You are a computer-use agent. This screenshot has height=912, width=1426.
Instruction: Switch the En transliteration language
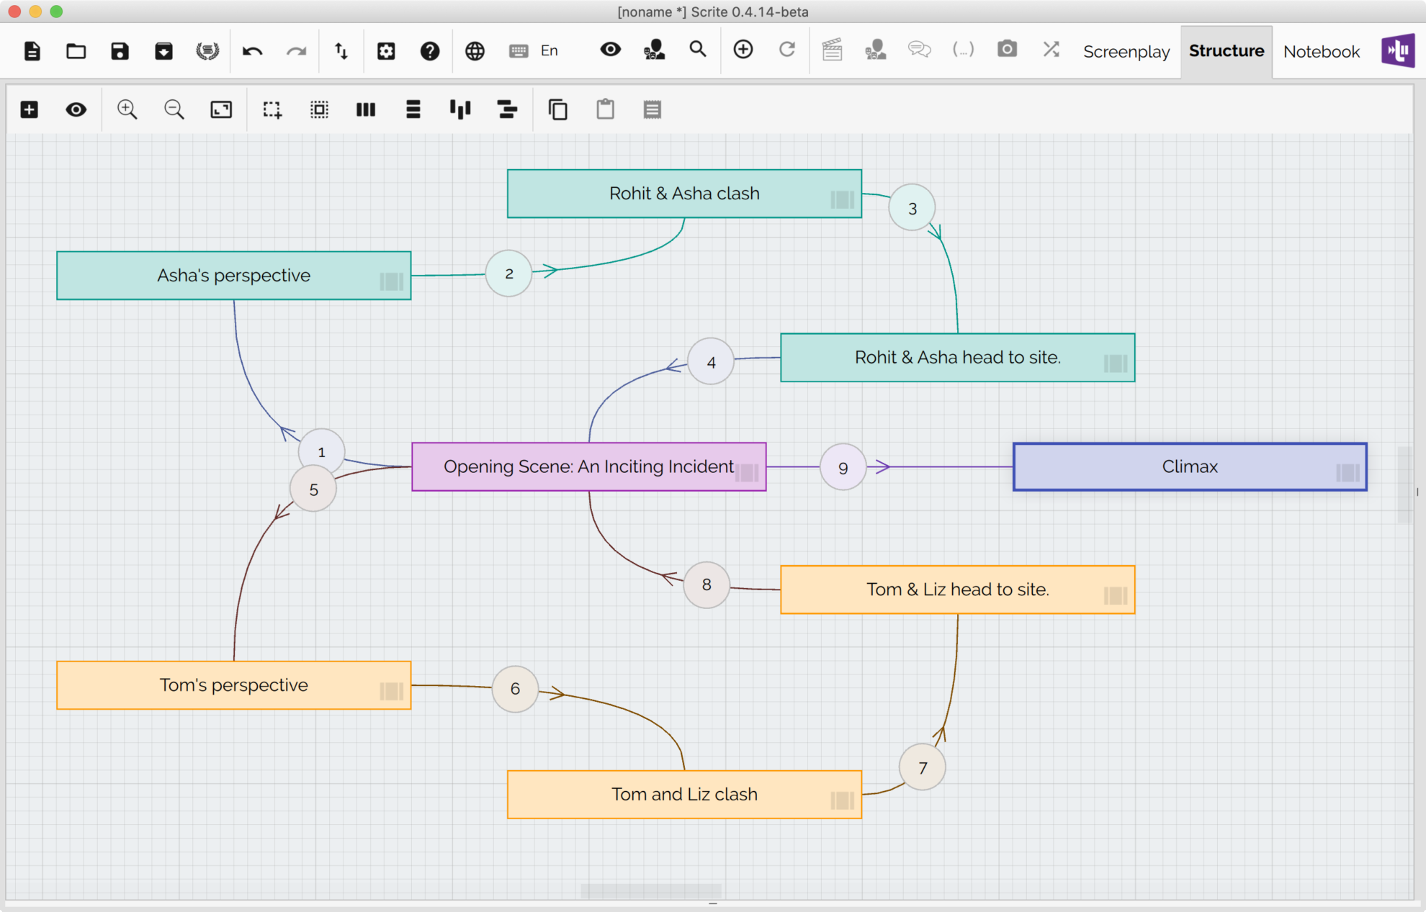point(549,50)
